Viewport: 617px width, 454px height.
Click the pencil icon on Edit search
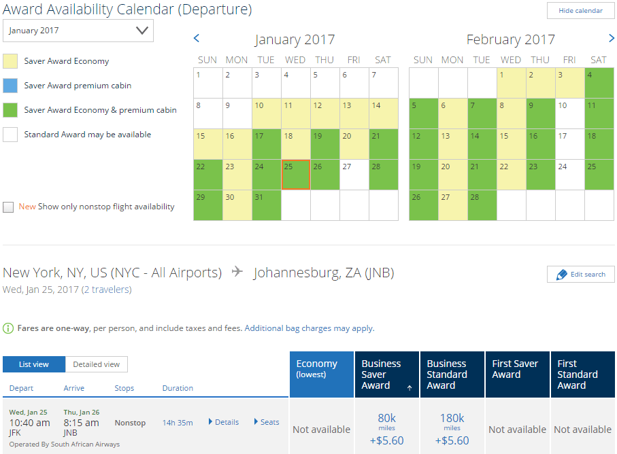[561, 275]
